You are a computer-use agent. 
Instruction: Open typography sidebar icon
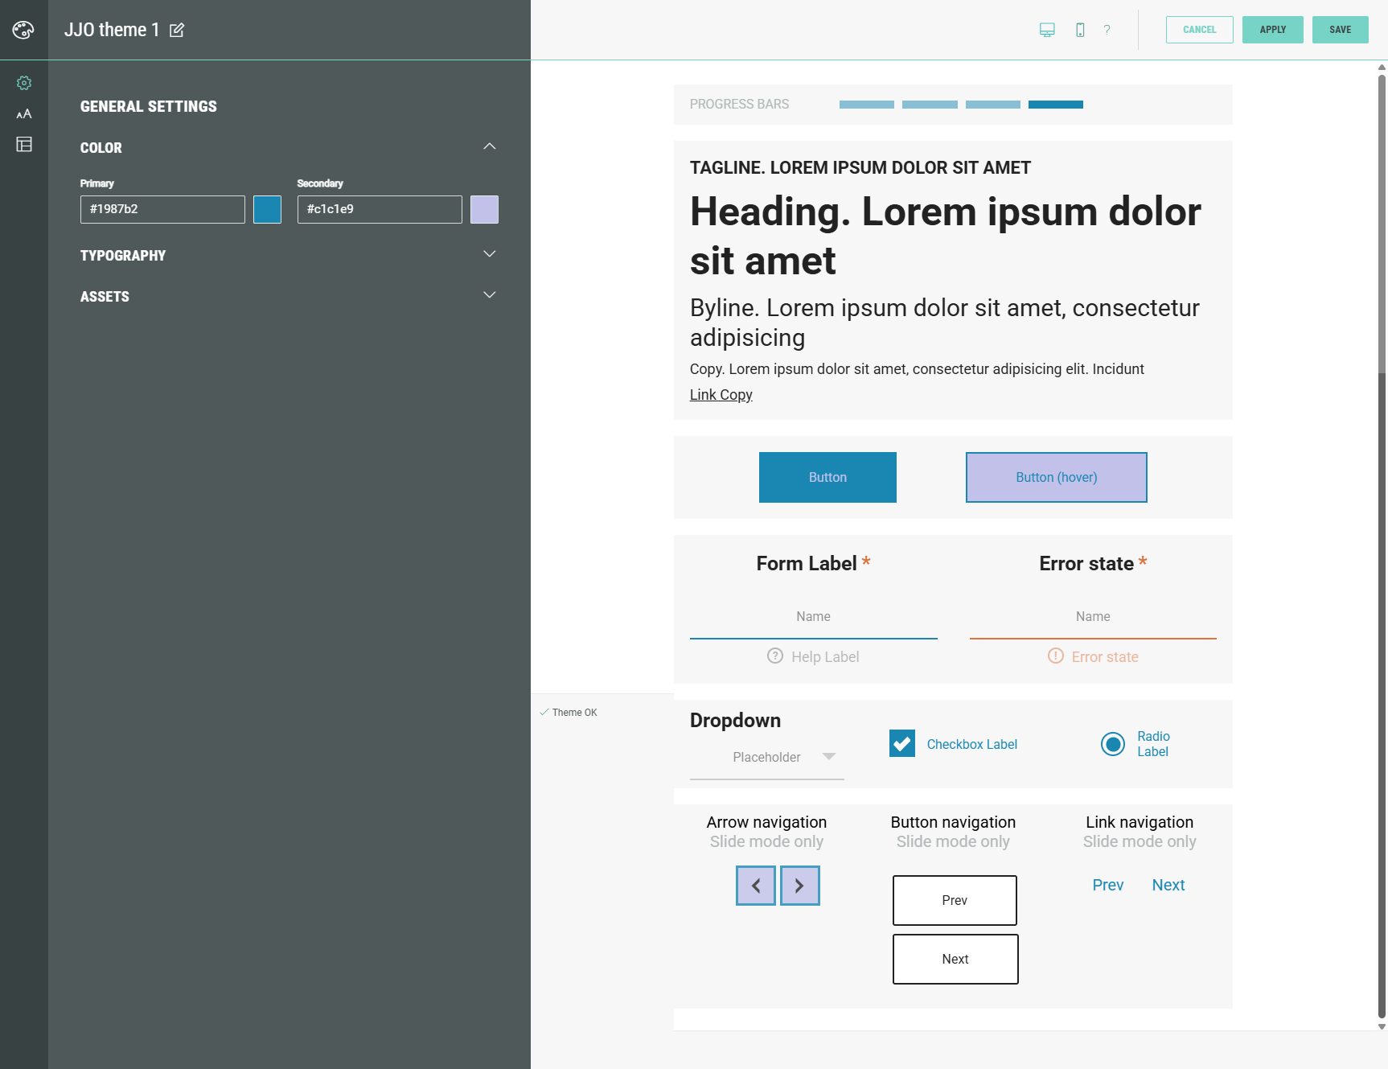click(24, 114)
